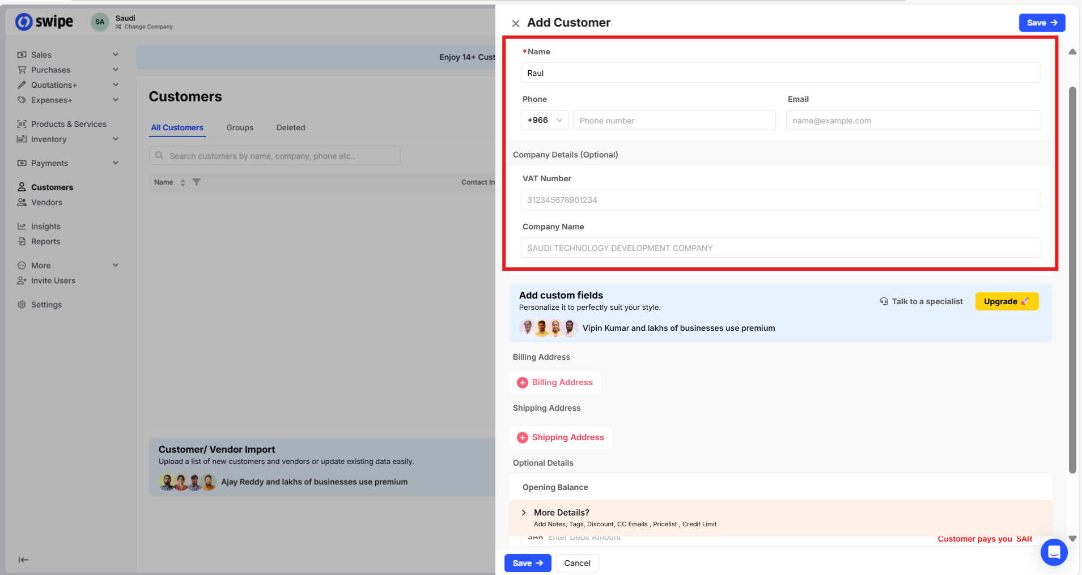Screen dimensions: 1082x575
Task: Switch to the Deleted tab
Action: [x=291, y=127]
